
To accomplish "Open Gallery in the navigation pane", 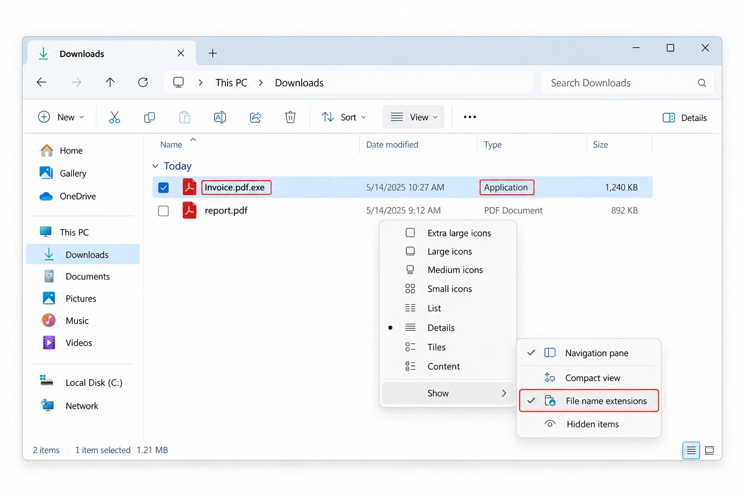I will (73, 173).
